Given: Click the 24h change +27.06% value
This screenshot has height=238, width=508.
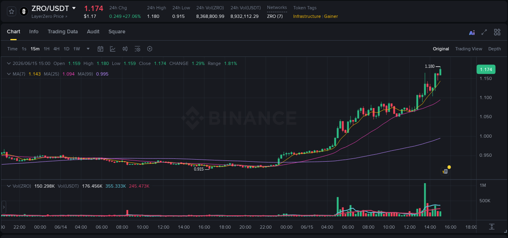Looking at the screenshot, I should 132,16.
